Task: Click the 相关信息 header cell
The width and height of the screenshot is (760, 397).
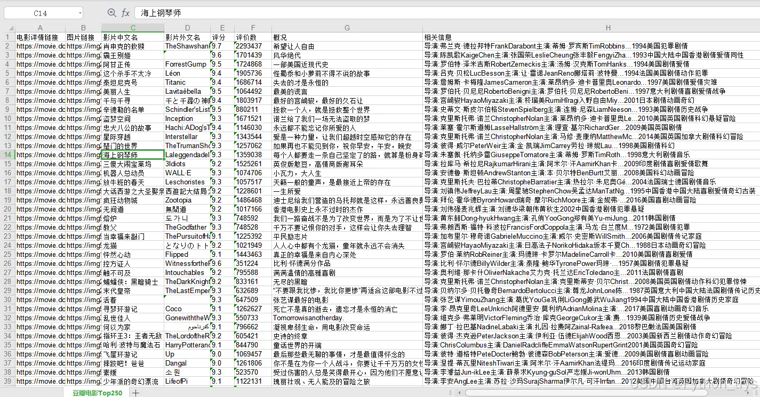Action: click(x=591, y=37)
